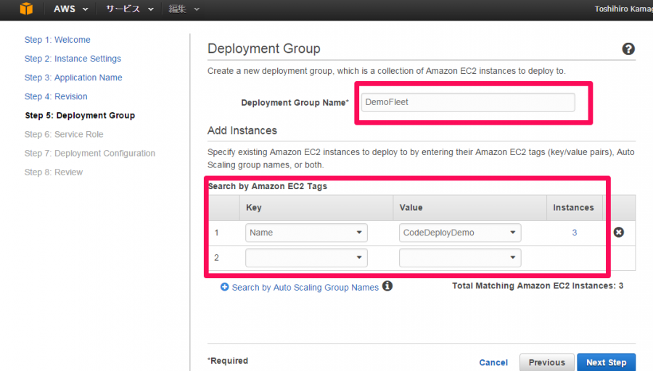The image size is (653, 371).
Task: Click the Previous button
Action: pyautogui.click(x=547, y=362)
